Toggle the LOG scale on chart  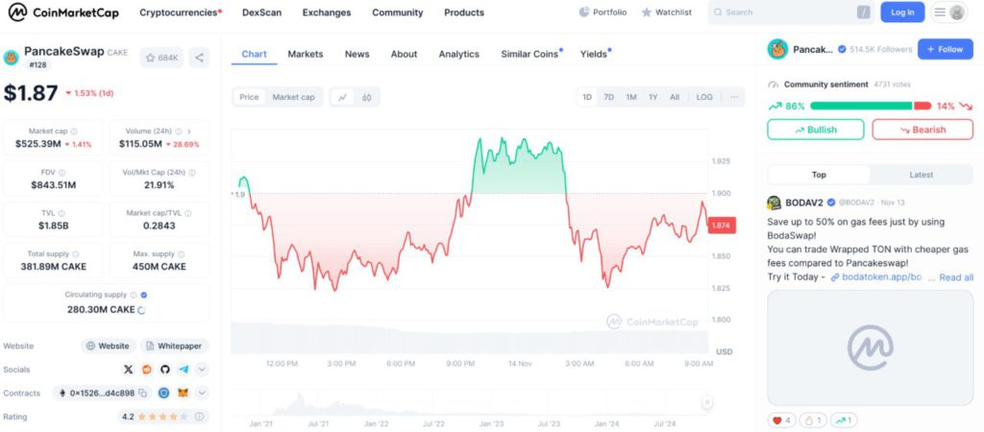(x=704, y=97)
